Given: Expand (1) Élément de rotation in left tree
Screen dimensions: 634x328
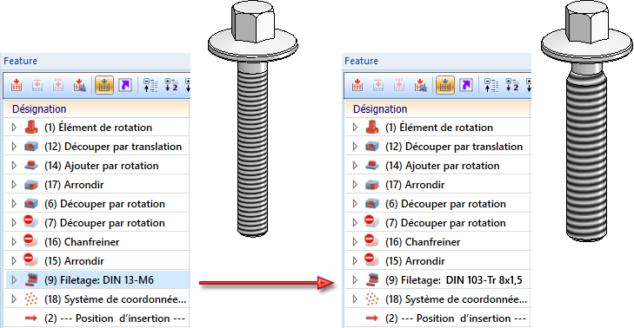Looking at the screenshot, I should point(14,128).
